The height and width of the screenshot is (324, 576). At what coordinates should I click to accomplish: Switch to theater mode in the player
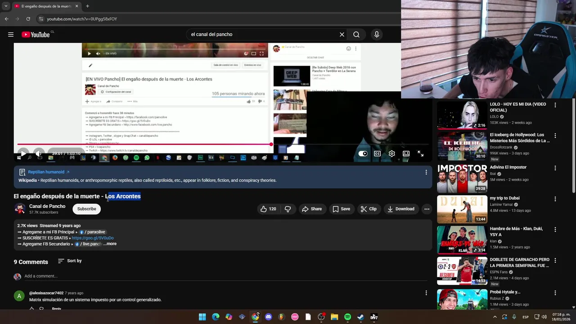406,153
